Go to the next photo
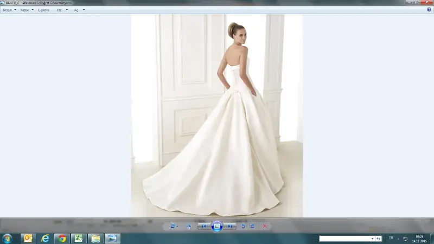 (229, 226)
